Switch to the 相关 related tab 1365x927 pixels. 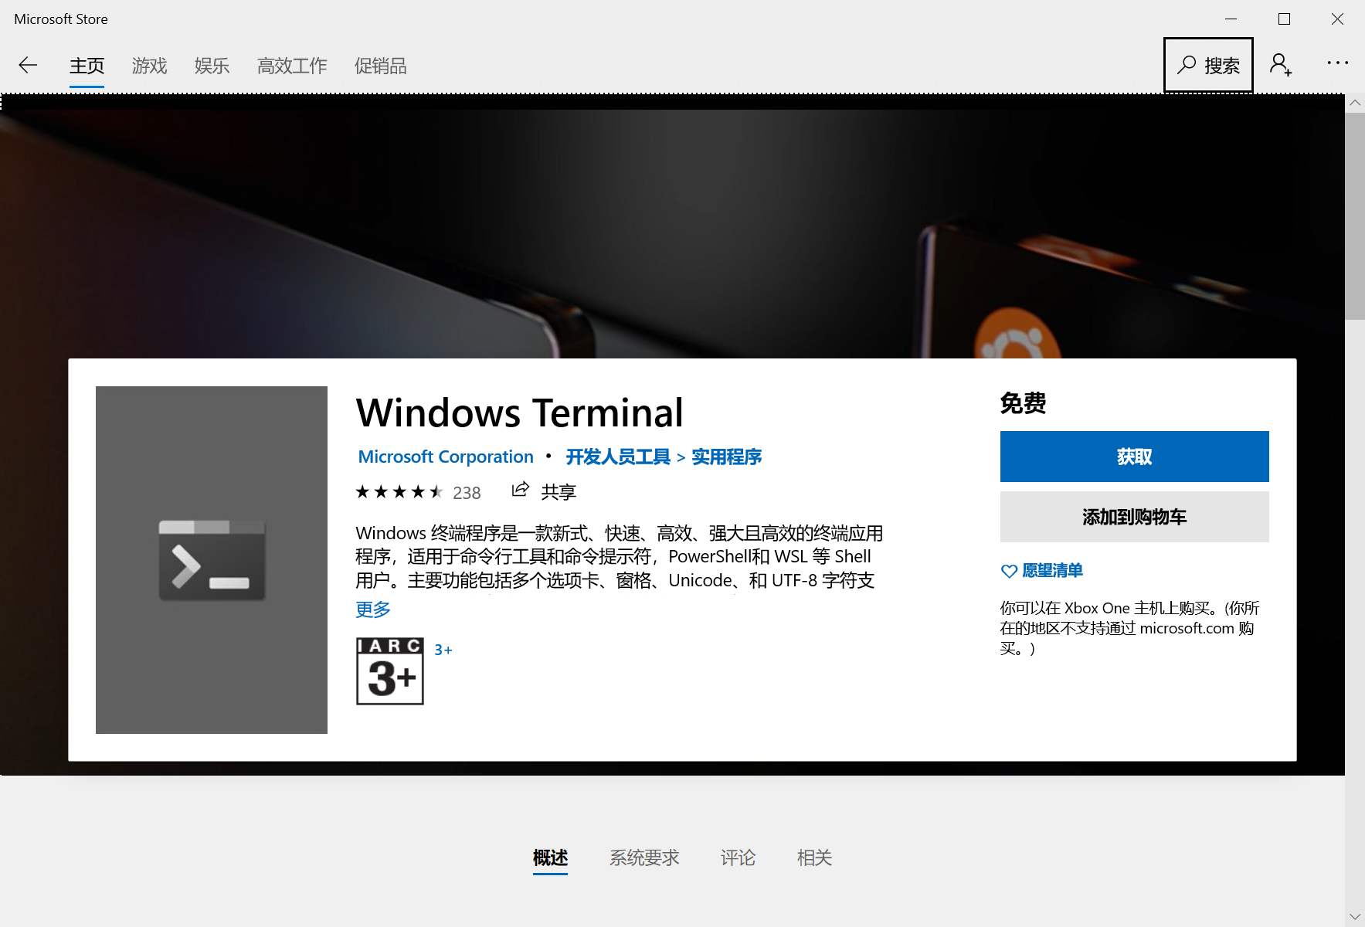(x=814, y=857)
